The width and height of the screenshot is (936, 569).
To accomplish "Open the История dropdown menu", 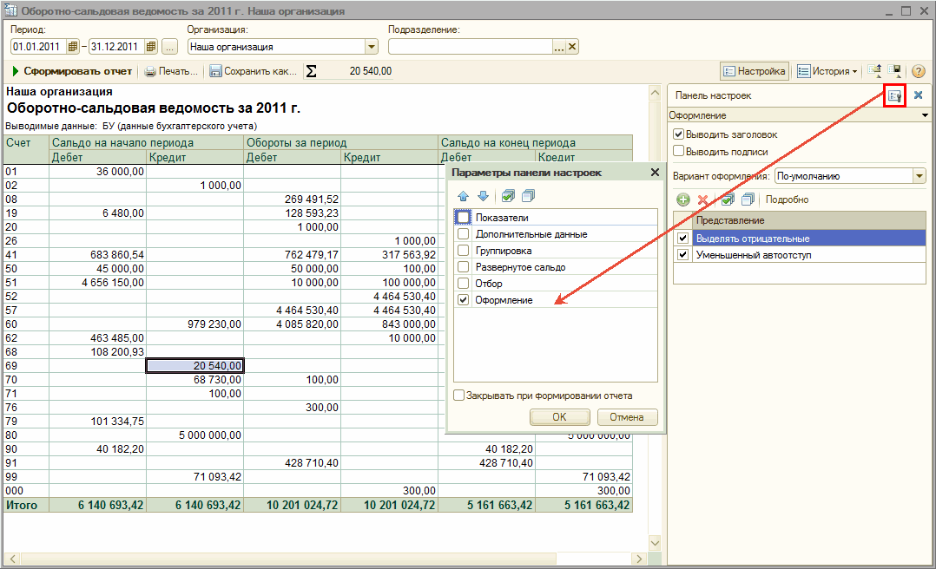I will [827, 71].
